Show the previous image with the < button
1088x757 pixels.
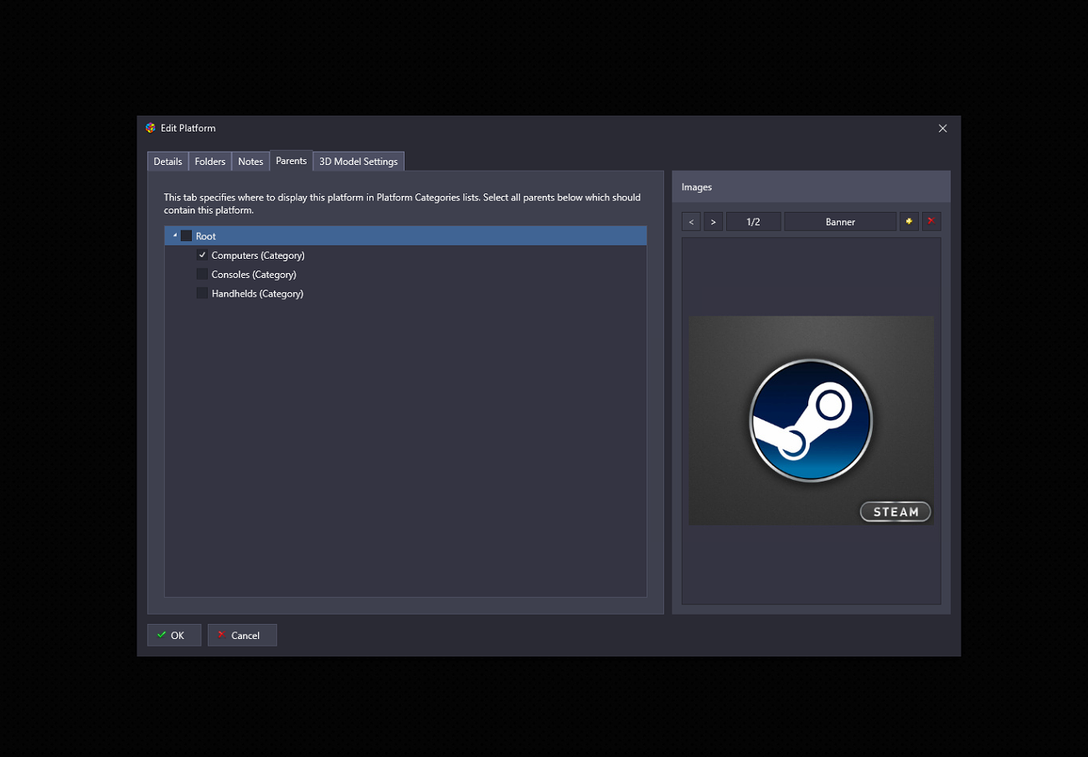(x=691, y=222)
